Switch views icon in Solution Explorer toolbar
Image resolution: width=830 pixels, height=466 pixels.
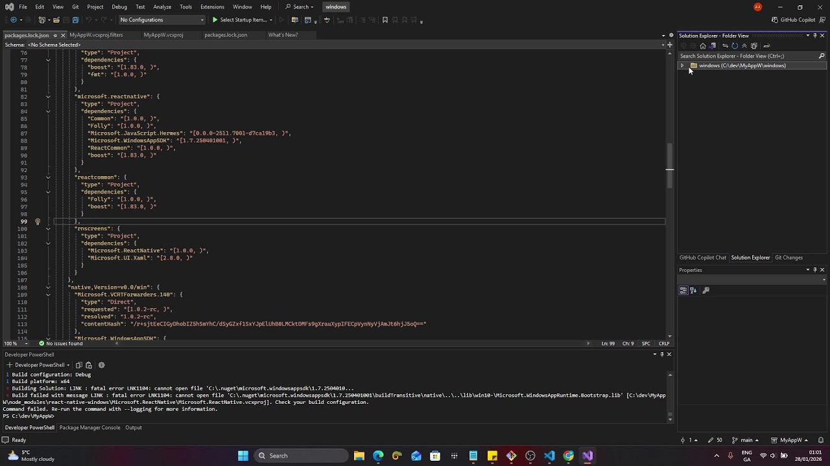pyautogui.click(x=713, y=46)
